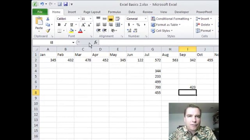Viewport: 250px width, 140px height.
Task: Click the Format Painter brush icon
Action: (x=48, y=31)
